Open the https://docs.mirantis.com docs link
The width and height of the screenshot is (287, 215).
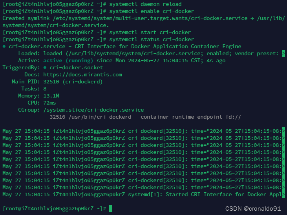(x=82, y=75)
